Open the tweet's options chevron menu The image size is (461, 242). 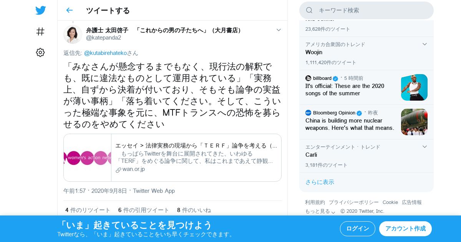point(279,30)
